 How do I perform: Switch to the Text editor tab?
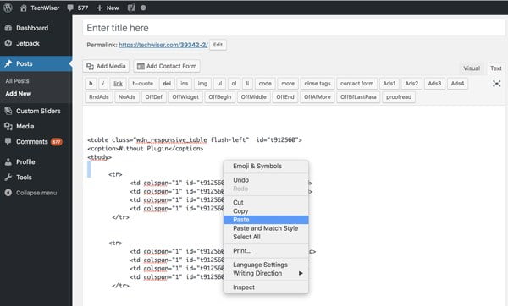coord(495,68)
